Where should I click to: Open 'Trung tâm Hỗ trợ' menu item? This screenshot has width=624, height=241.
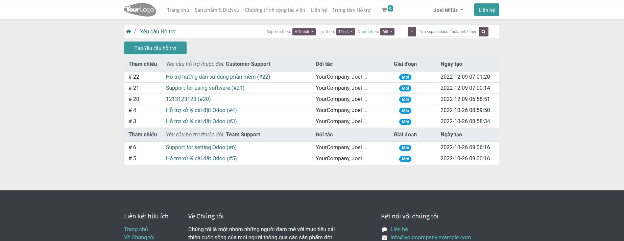pos(351,10)
